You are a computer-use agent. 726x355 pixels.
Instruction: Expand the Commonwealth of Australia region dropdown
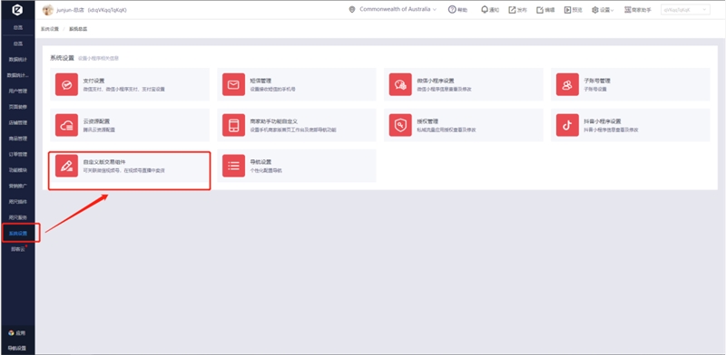click(x=393, y=10)
